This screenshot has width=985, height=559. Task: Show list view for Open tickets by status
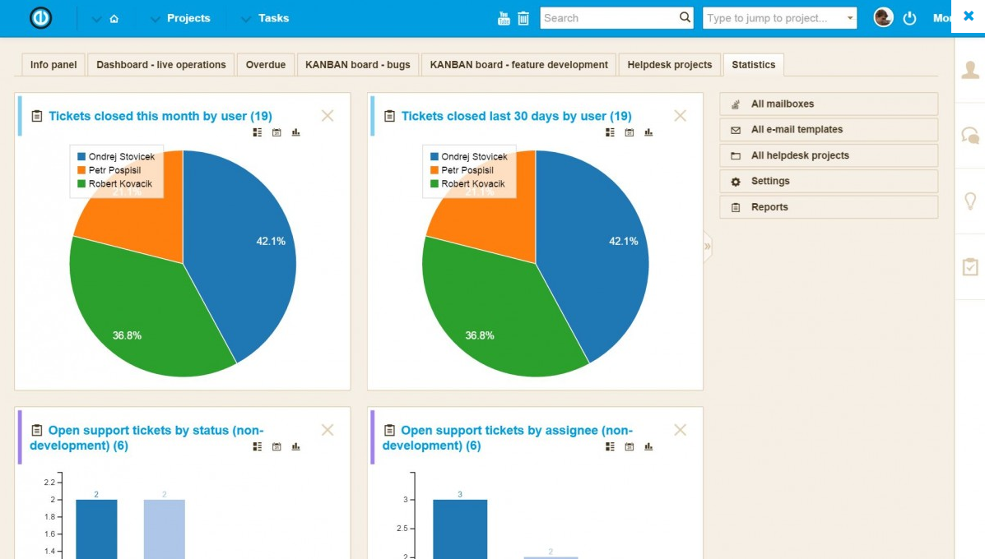[258, 446]
